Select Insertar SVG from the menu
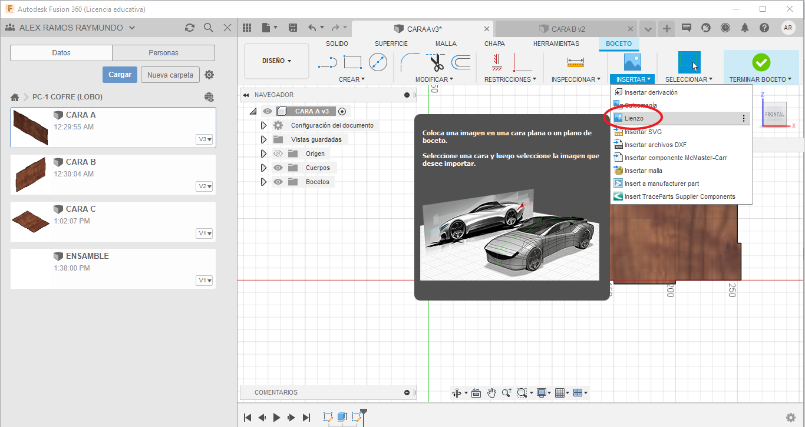 click(643, 132)
